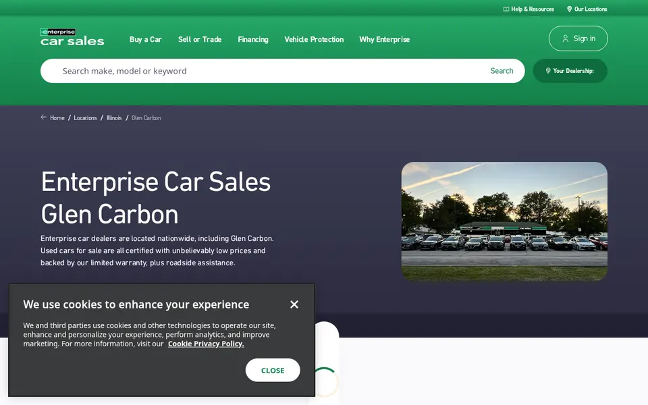
Task: Open the Illinois breadcrumb link
Action: [114, 117]
